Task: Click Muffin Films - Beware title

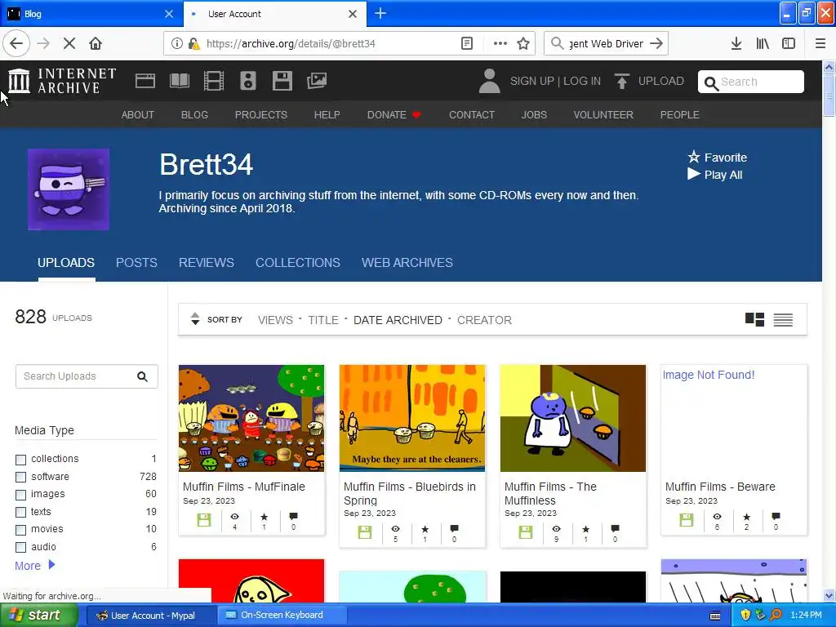Action: pos(720,487)
